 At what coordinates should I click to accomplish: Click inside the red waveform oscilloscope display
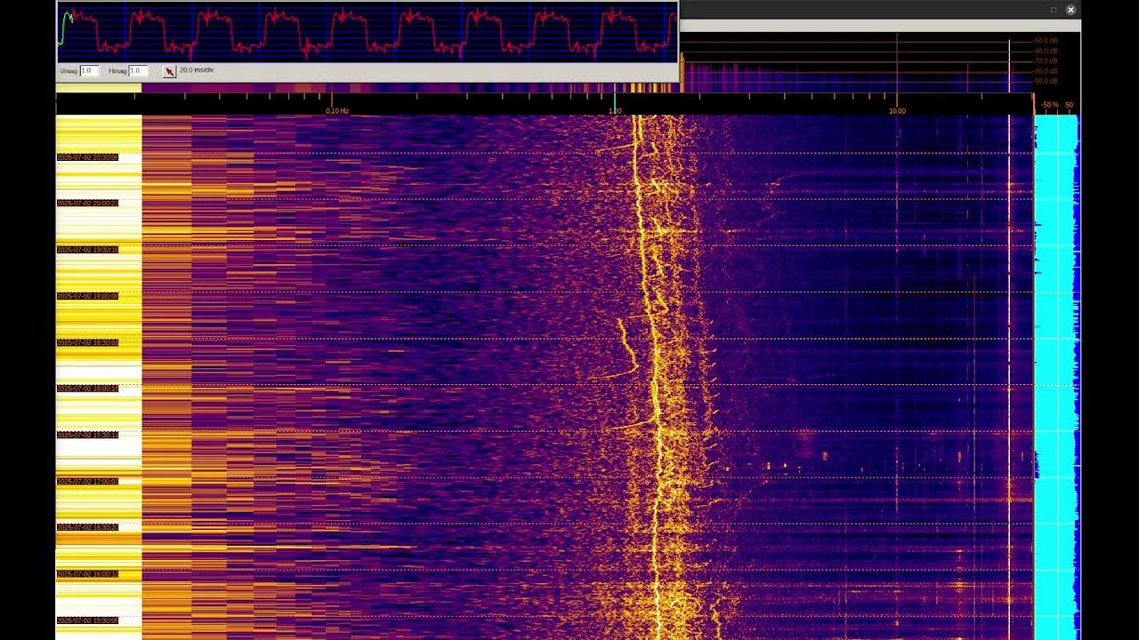tap(367, 32)
